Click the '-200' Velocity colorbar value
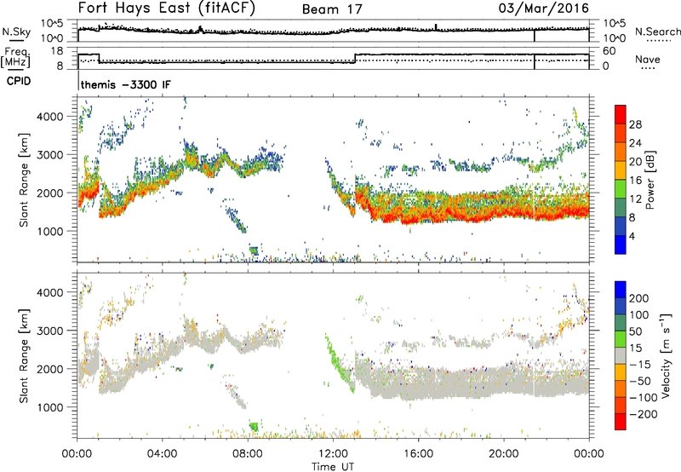Screen dimensions: 681x472 click(643, 414)
